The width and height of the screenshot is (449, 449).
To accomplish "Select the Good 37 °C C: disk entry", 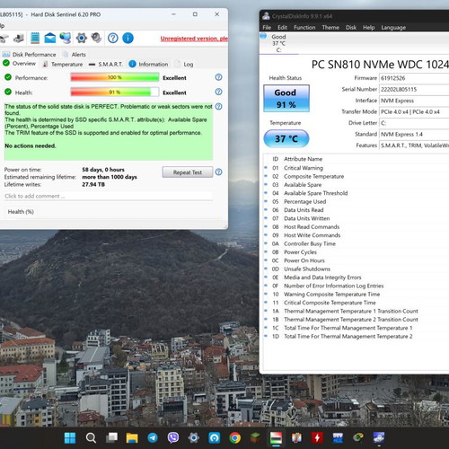I will click(x=278, y=43).
